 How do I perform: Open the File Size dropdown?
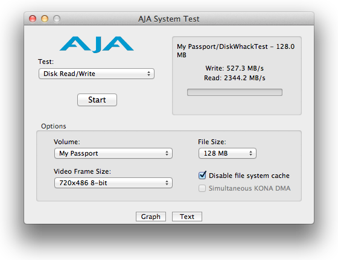228,153
